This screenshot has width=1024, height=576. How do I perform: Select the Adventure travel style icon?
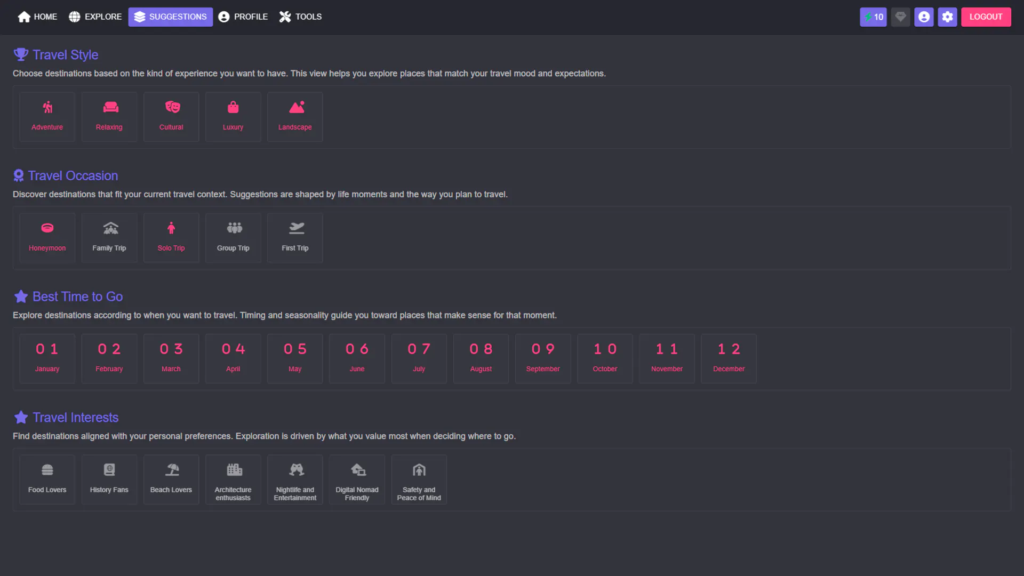click(x=47, y=107)
